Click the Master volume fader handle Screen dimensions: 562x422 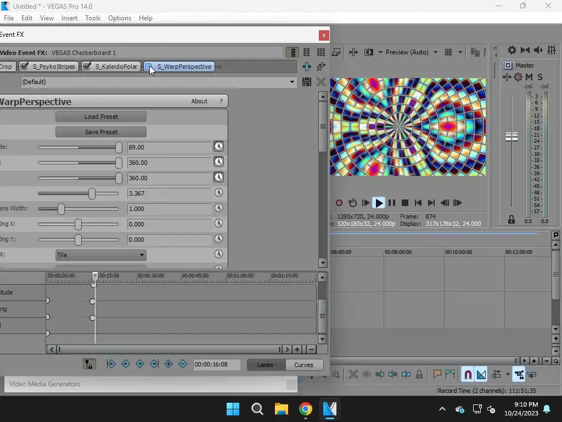[512, 136]
